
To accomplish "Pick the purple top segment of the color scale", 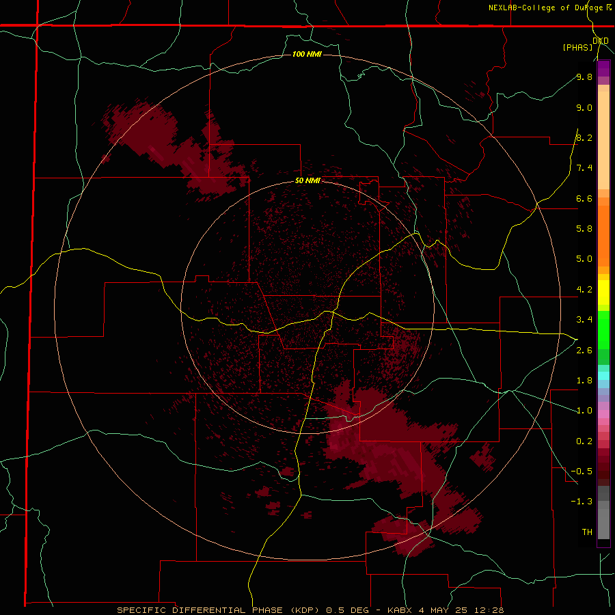I will coord(603,68).
